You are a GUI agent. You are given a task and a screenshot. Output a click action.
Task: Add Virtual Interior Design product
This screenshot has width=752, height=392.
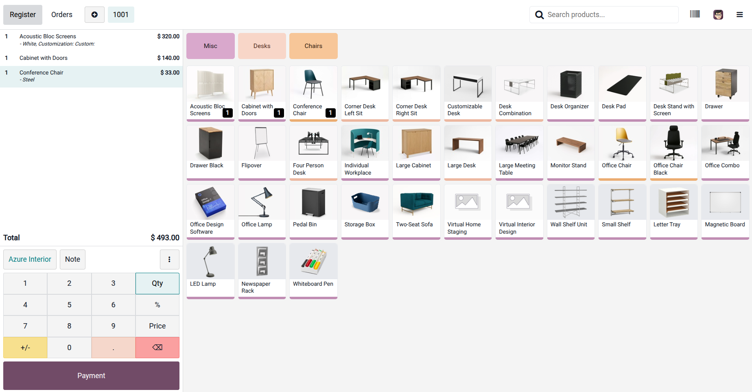(x=519, y=212)
